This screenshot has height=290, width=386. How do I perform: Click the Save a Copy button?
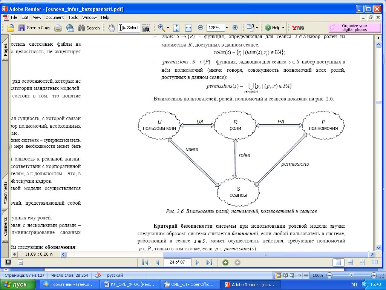click(x=34, y=28)
